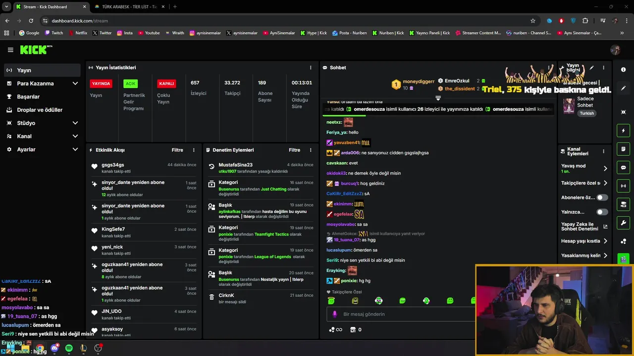
Task: Click the camera icon in right sidebar
Action: [624, 204]
